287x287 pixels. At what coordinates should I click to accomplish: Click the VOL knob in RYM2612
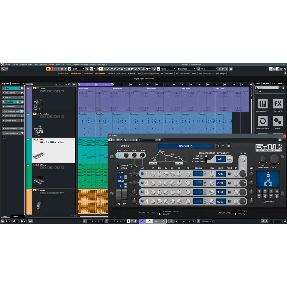coord(274,159)
